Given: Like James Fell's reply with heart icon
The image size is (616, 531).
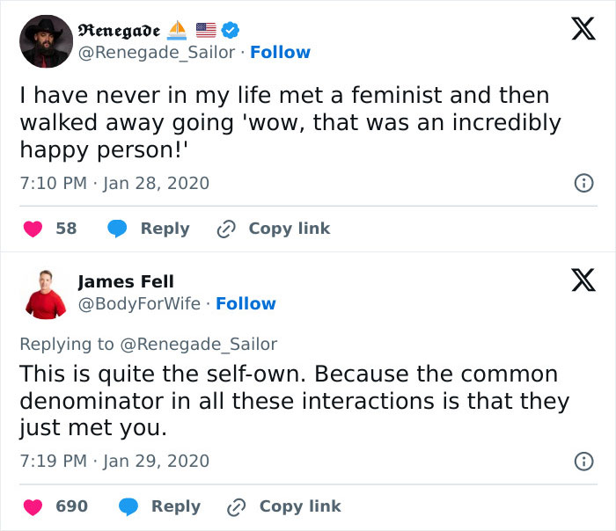Looking at the screenshot, I should click(x=33, y=506).
